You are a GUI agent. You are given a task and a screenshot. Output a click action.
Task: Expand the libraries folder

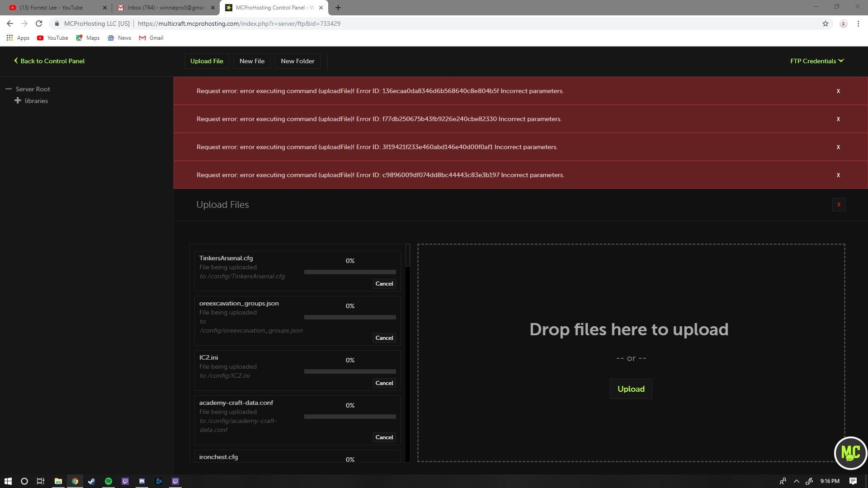[18, 100]
